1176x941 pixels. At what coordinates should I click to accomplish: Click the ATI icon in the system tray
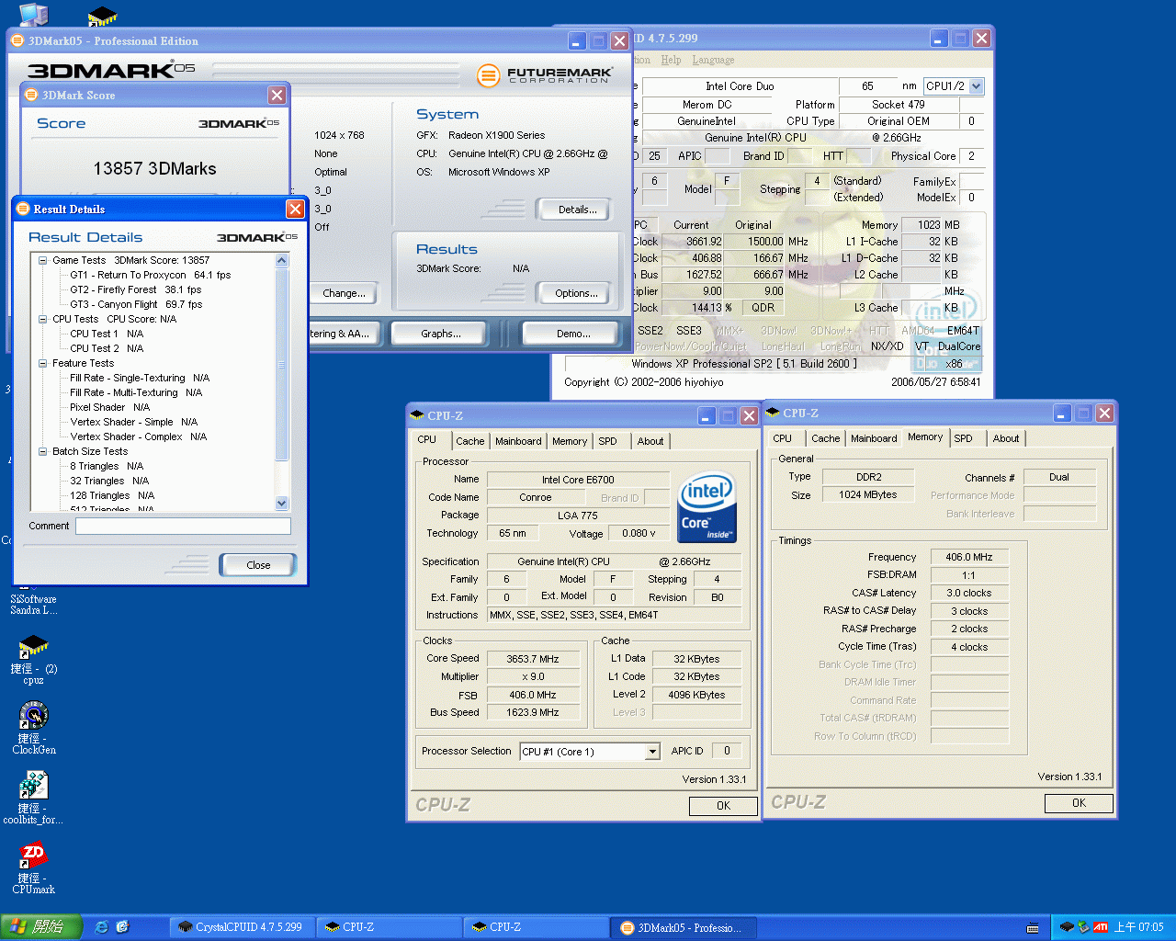[1100, 927]
